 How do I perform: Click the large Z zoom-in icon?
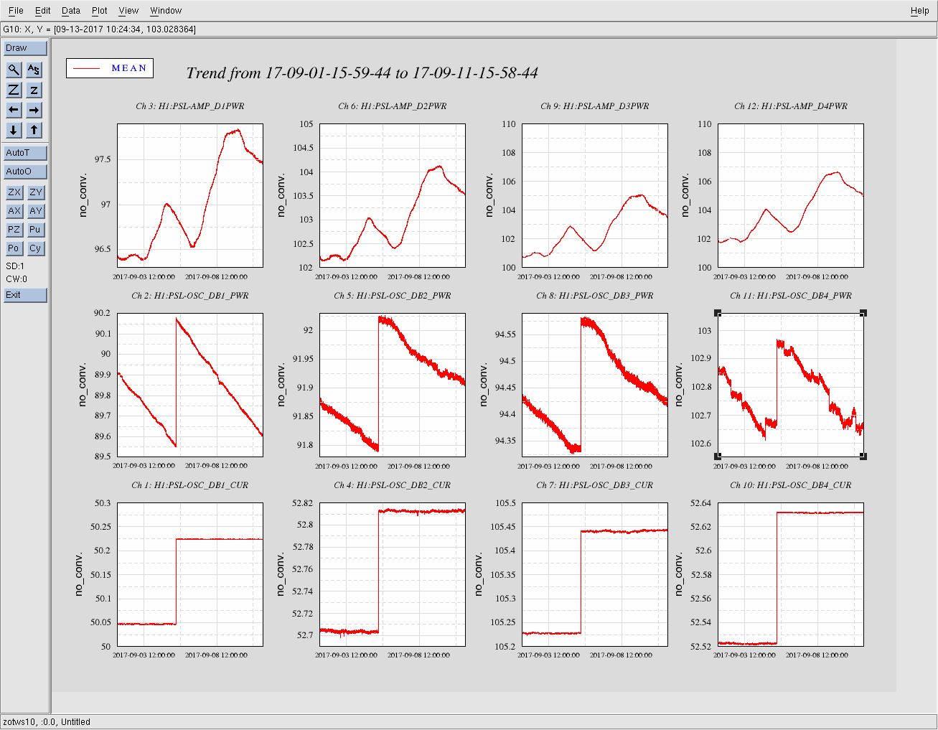tap(14, 90)
